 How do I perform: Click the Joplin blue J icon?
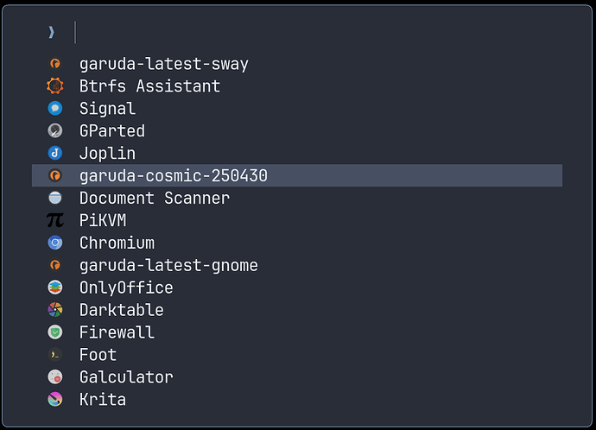(55, 153)
